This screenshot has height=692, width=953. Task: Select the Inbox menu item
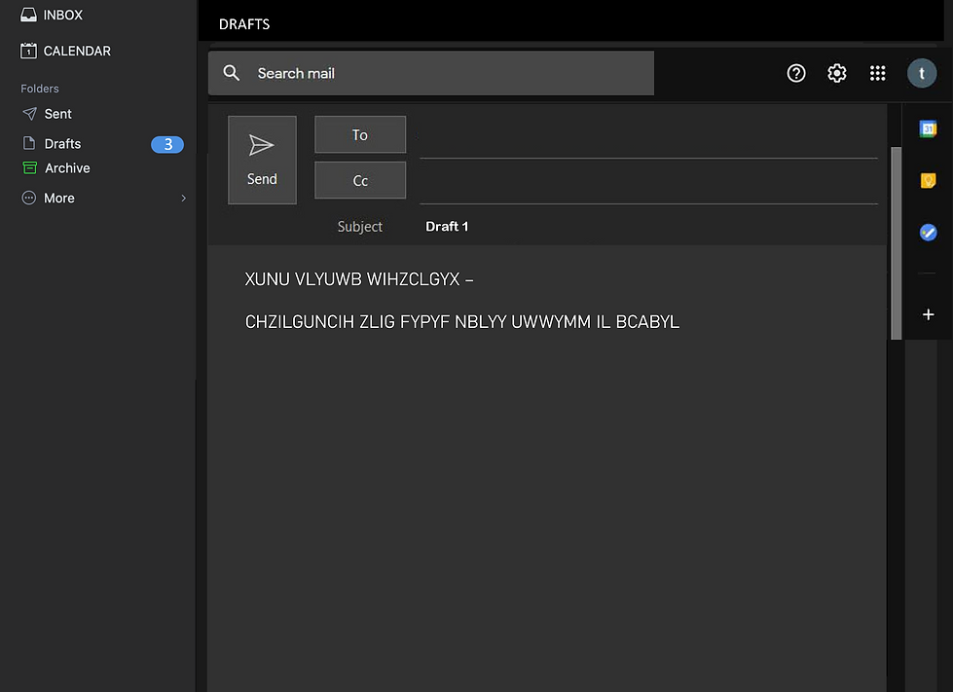[63, 15]
